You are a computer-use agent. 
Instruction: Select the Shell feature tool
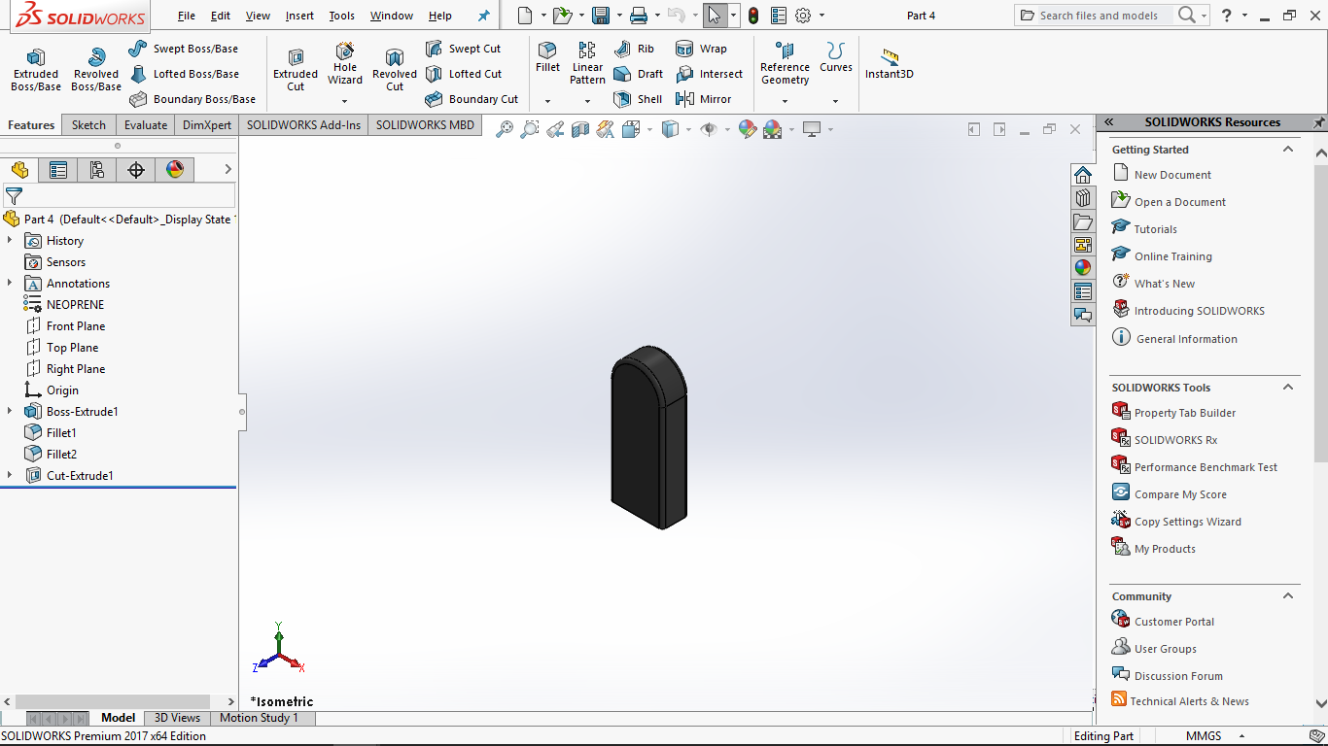638,99
